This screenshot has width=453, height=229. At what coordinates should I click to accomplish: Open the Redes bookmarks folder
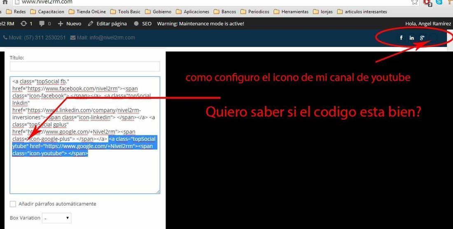tap(16, 12)
